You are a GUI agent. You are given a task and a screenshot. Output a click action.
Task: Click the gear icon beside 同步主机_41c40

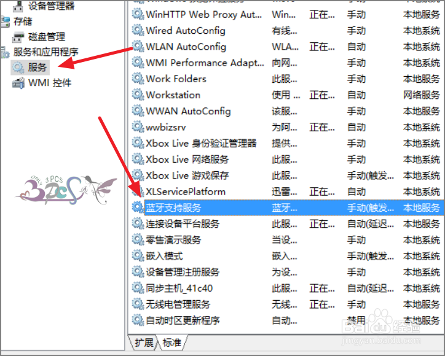(x=138, y=288)
